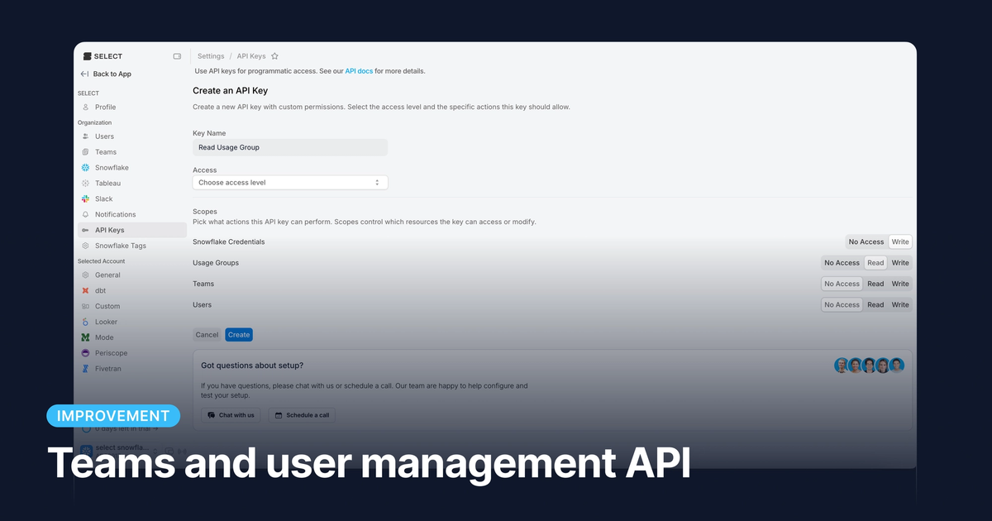Open the Looker account settings
992x521 pixels.
click(x=84, y=322)
